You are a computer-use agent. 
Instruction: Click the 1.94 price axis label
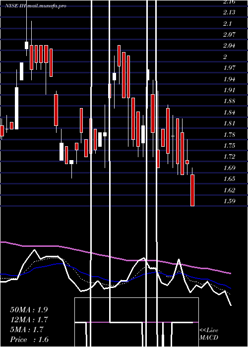click(229, 79)
